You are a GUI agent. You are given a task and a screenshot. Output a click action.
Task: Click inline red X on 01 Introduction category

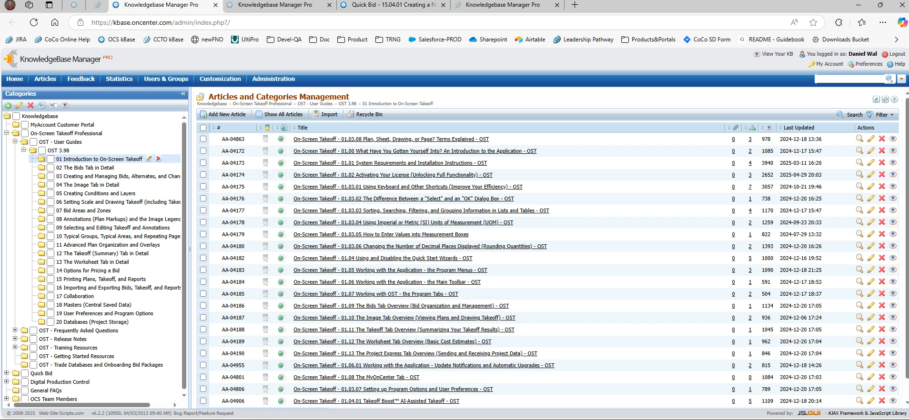pyautogui.click(x=159, y=159)
